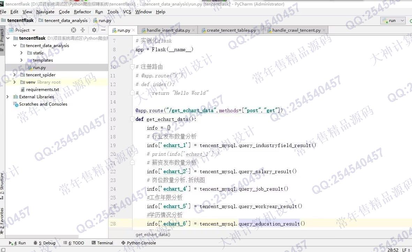The width and height of the screenshot is (412, 252).
Task: Open the Run menu in the menu bar
Action: (x=99, y=12)
